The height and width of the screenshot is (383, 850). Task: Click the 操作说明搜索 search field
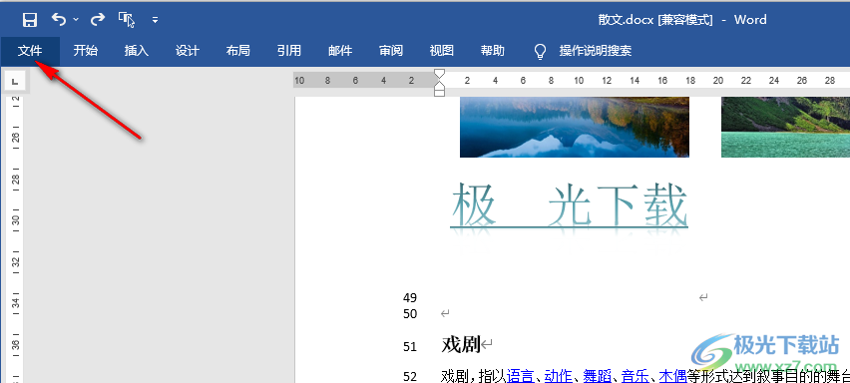[x=596, y=51]
